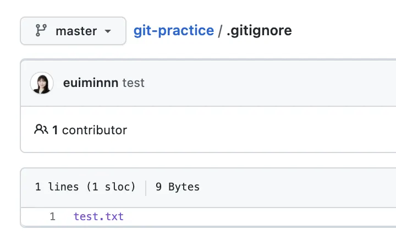
Task: Click the .gitignore file name in breadcrumb
Action: click(x=259, y=30)
